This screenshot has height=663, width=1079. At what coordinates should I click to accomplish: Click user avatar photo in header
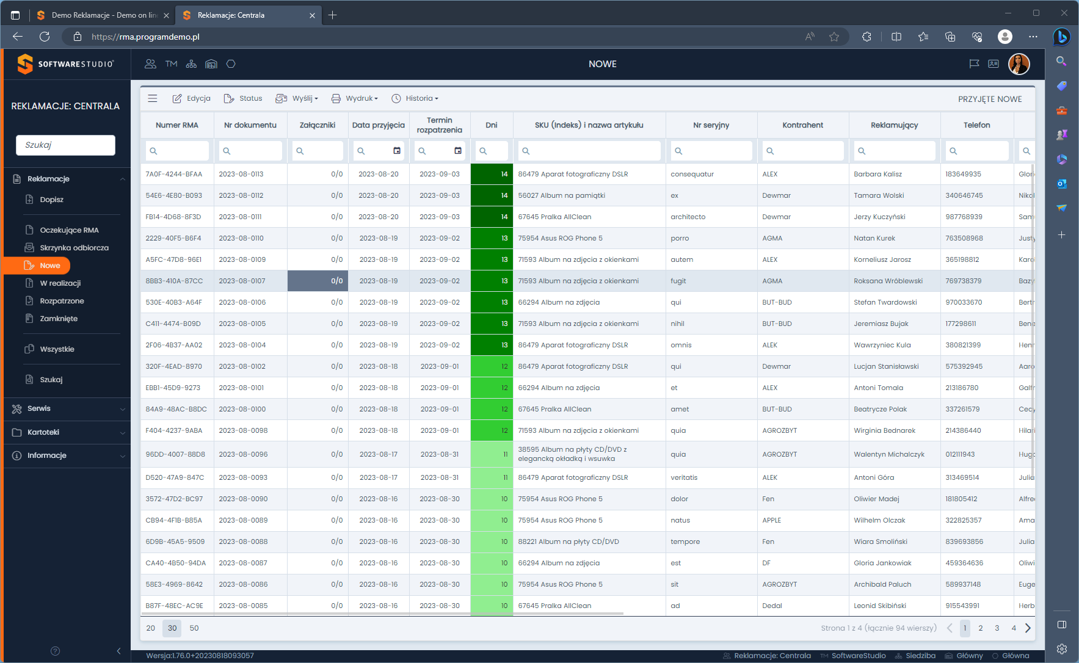pos(1019,64)
